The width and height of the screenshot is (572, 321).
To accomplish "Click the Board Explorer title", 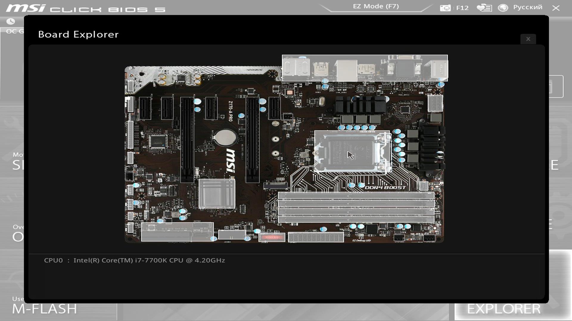I will point(78,34).
